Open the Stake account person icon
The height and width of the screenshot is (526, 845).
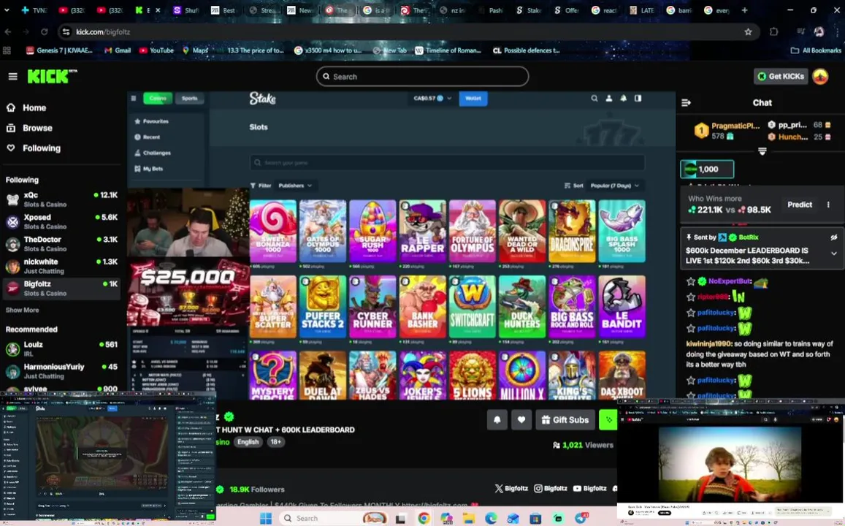point(609,98)
